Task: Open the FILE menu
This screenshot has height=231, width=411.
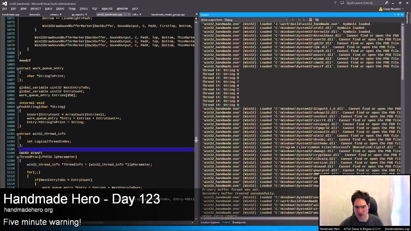Action: (4, 9)
